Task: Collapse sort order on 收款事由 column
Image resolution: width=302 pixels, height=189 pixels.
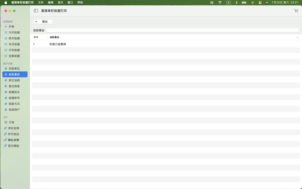Action: pos(297,37)
